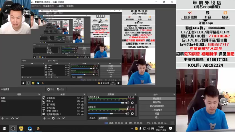Click the 开始录制 button
The image size is (235, 132).
(157, 102)
